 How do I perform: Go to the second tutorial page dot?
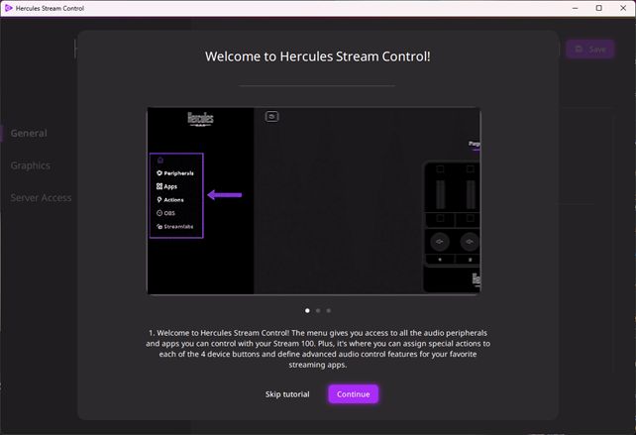click(x=318, y=310)
